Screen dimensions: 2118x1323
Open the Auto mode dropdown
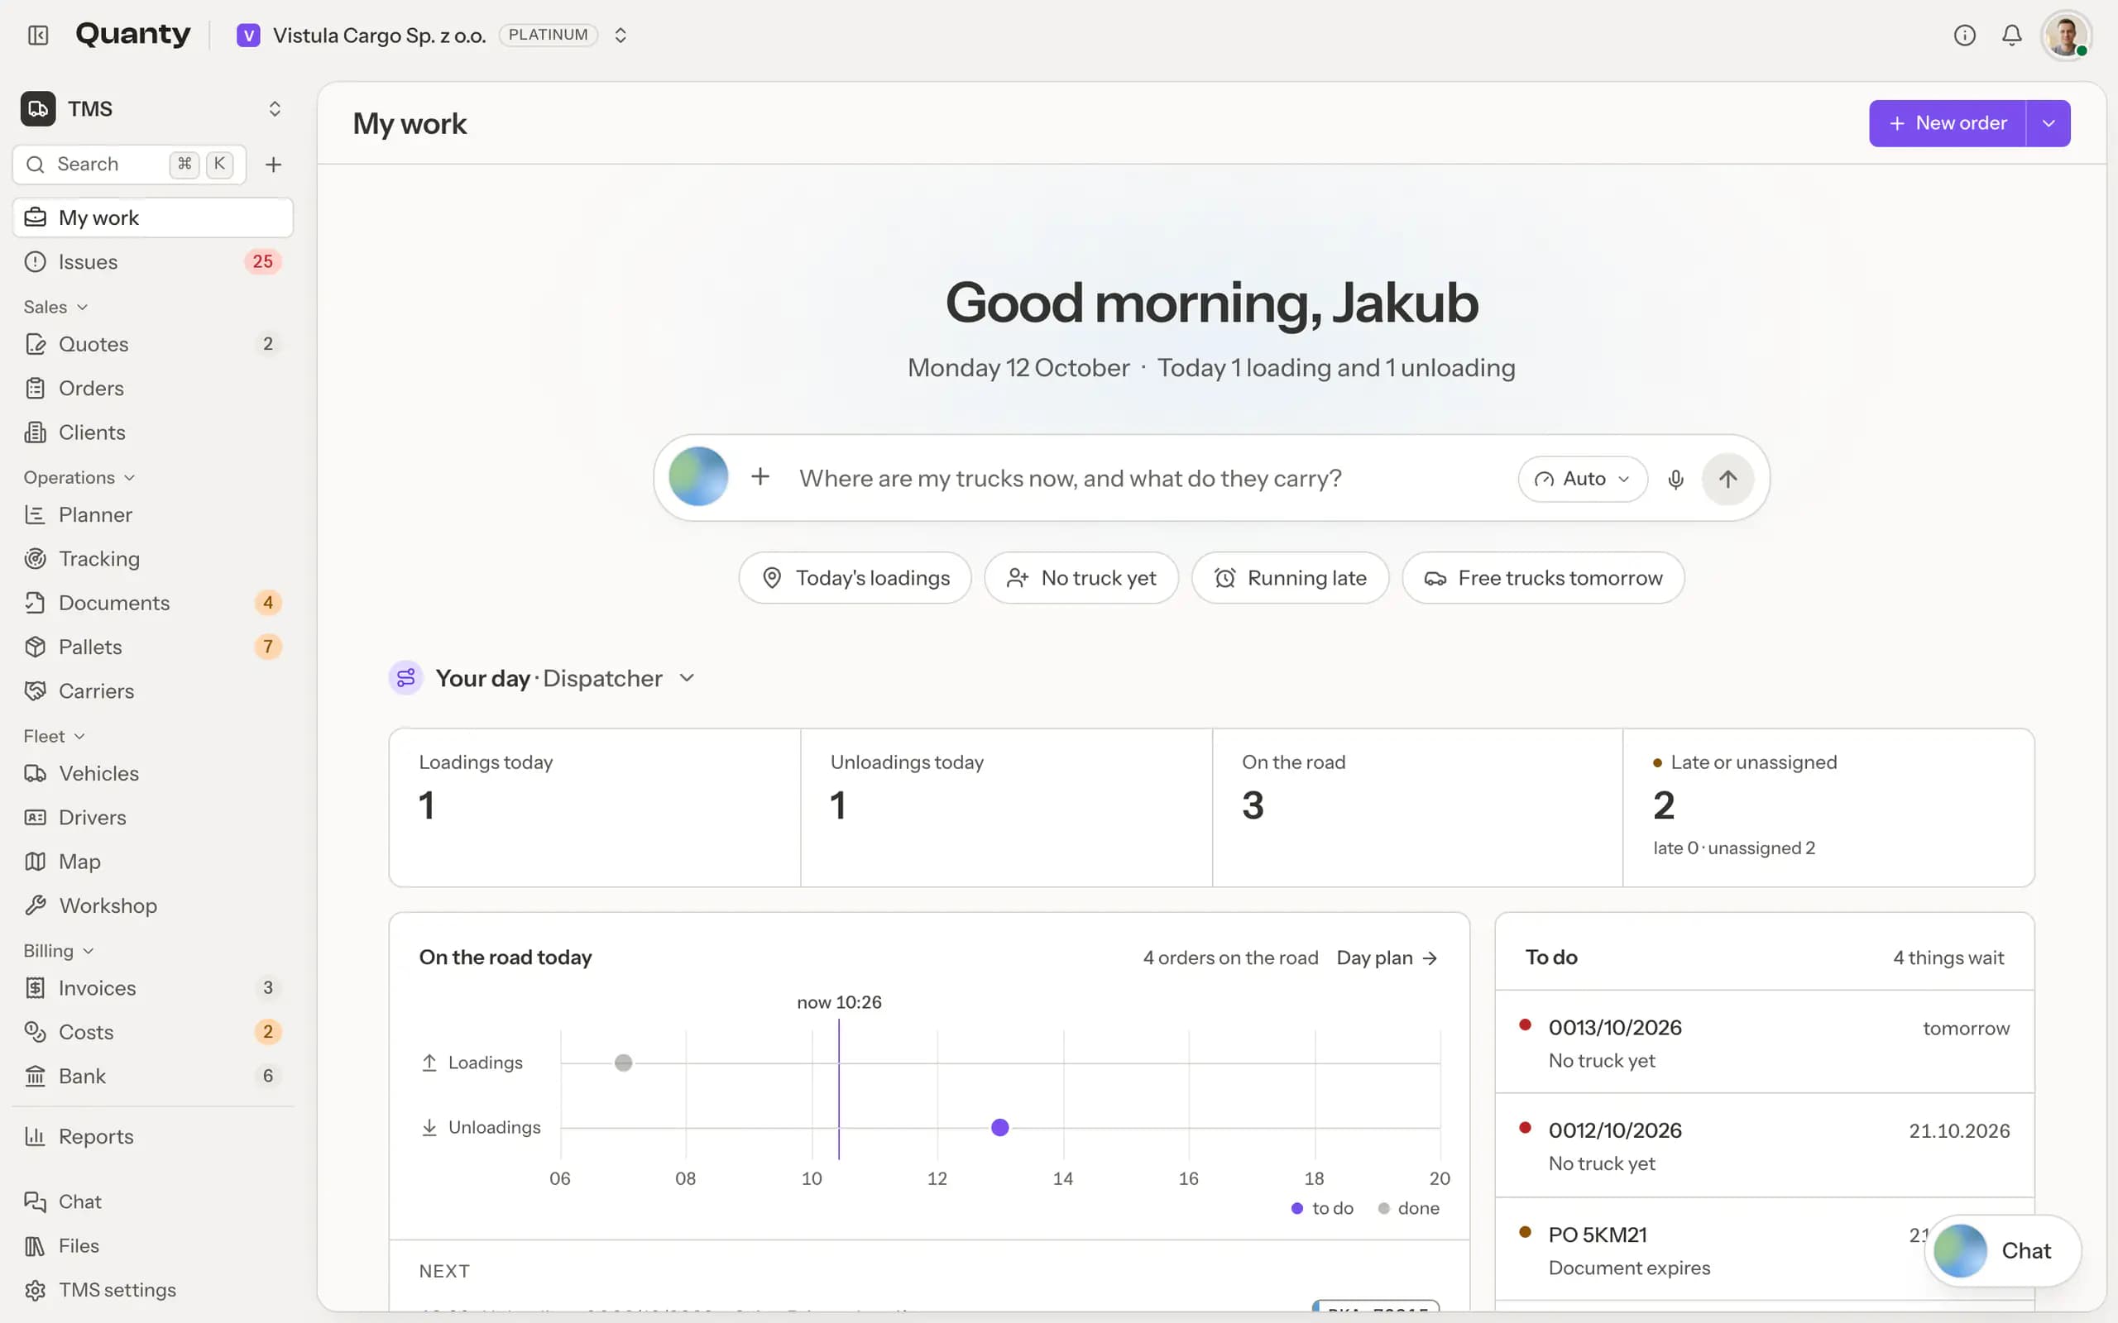tap(1583, 479)
